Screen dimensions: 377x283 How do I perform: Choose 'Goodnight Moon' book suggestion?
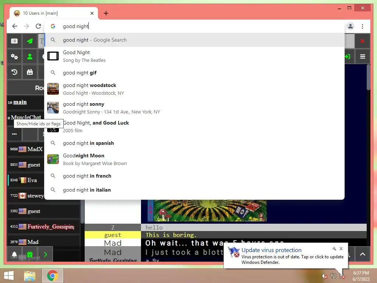pos(194,159)
